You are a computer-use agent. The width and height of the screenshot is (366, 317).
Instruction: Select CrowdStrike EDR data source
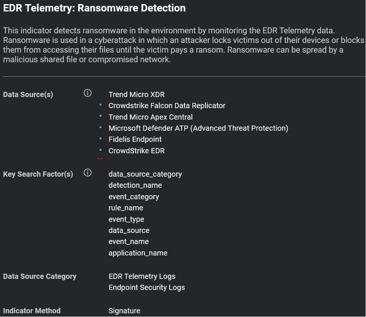pos(136,151)
